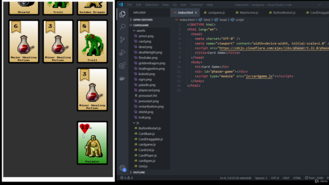Close the index.html tab
The height and width of the screenshot is (185, 329).
(x=196, y=12)
